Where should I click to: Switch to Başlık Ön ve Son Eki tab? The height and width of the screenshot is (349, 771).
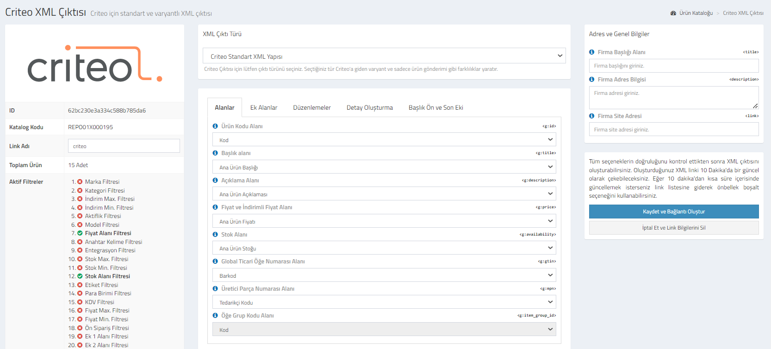coord(436,107)
